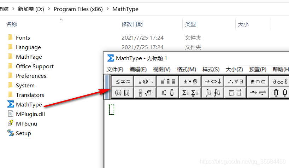Sort files by 类型 column header
This screenshot has height=168, width=289.
[x=209, y=24]
